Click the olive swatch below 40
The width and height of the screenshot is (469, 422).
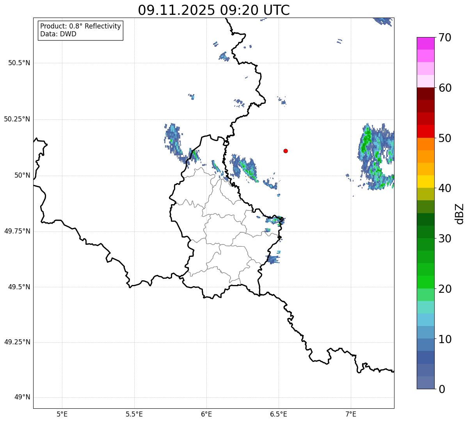click(426, 194)
